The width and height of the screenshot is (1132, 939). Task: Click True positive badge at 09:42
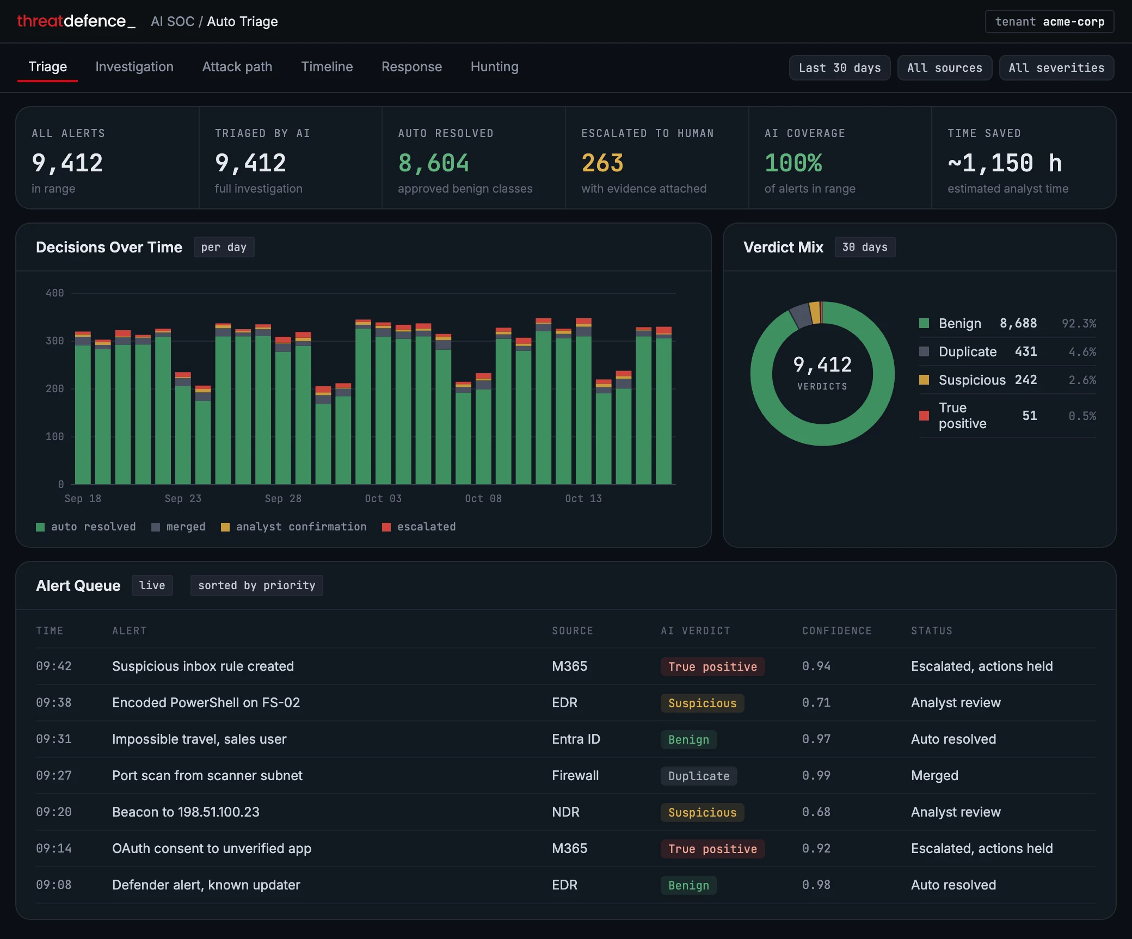click(x=712, y=667)
